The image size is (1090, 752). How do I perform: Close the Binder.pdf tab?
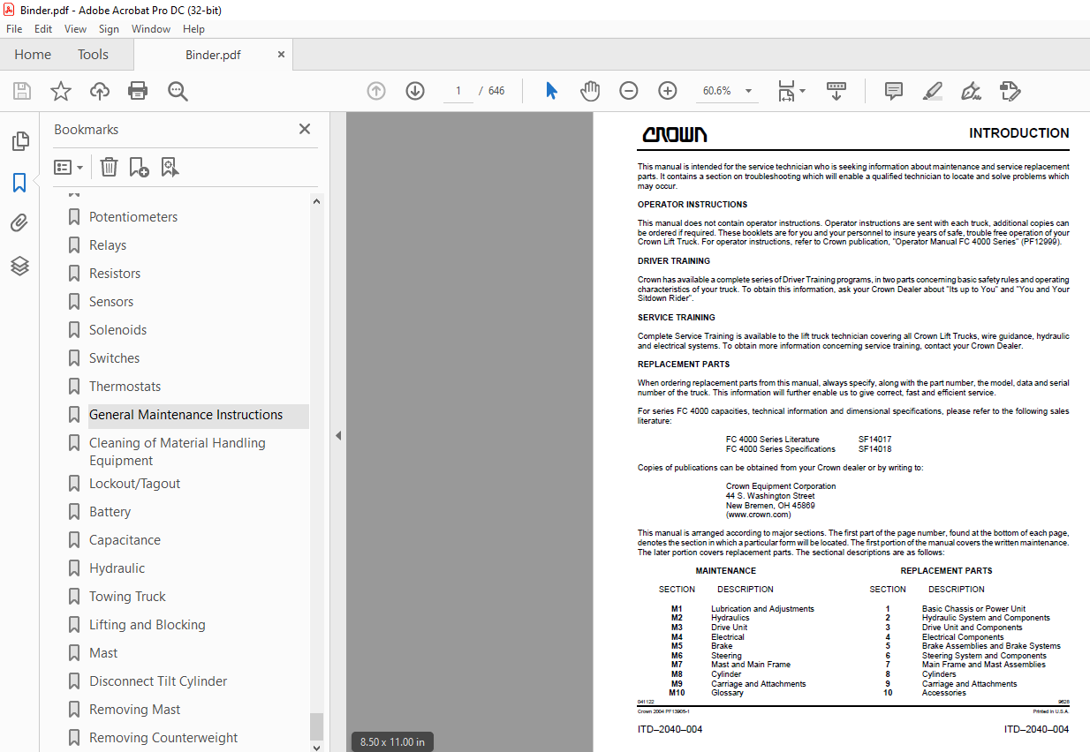point(281,54)
